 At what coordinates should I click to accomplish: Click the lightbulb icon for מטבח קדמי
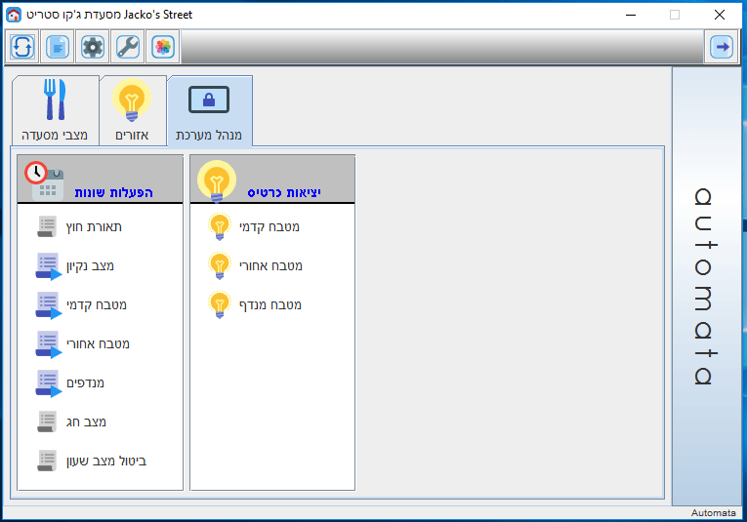pos(220,227)
